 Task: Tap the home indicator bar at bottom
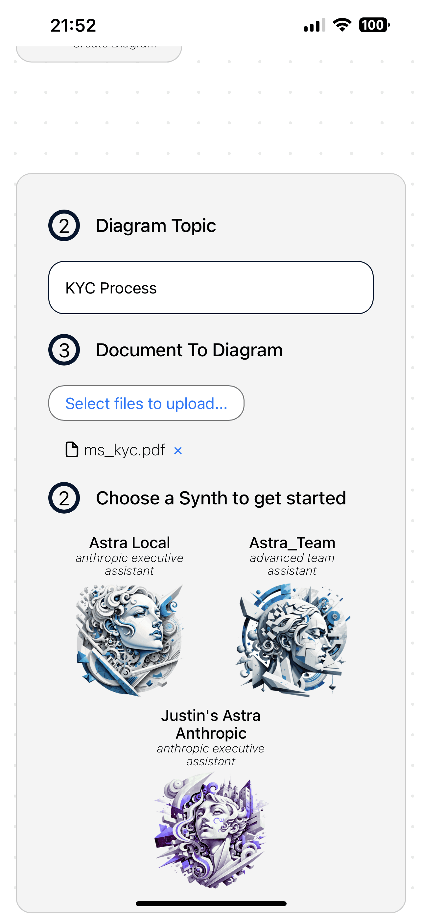[211, 903]
